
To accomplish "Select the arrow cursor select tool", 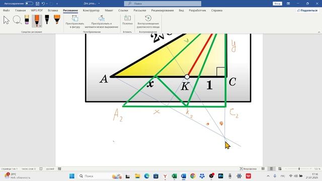I will point(7,20).
